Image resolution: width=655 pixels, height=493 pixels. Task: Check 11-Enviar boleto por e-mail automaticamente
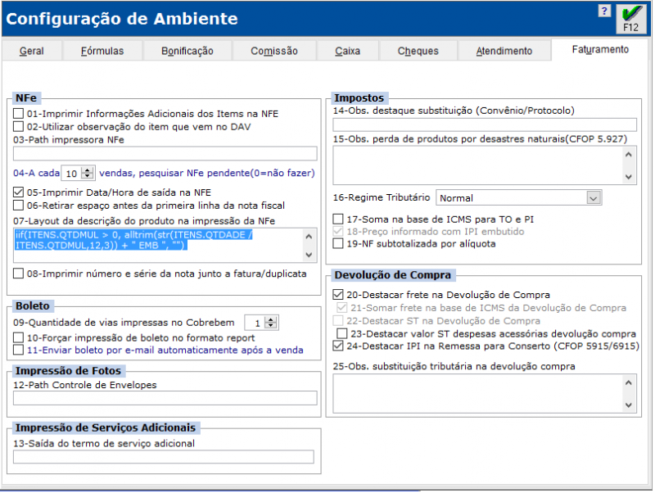[x=19, y=350]
